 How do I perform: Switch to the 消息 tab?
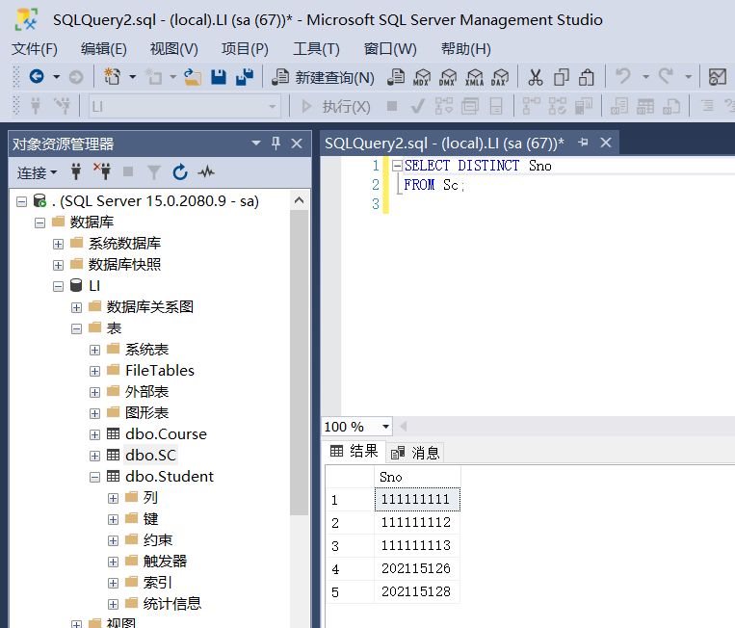pos(415,453)
